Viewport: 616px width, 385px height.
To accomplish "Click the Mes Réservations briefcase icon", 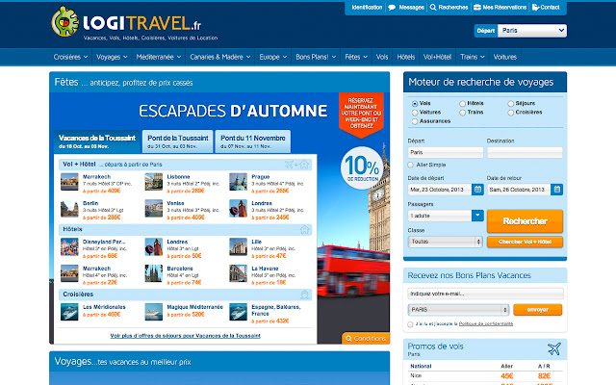I will tap(477, 7).
